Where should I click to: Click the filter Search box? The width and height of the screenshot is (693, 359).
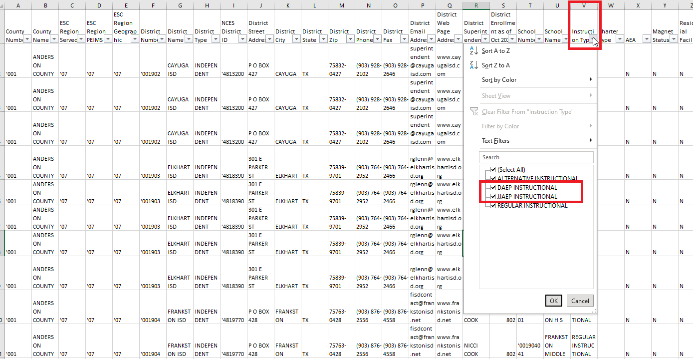[x=536, y=157]
